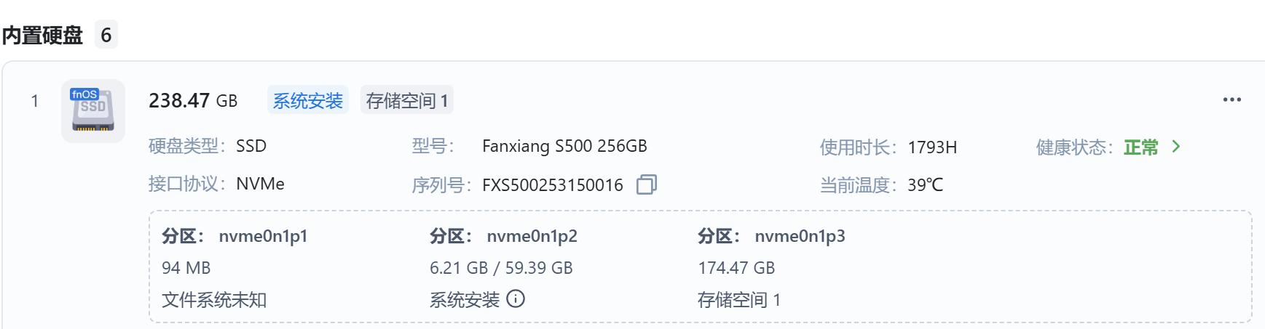This screenshot has width=1265, height=329.
Task: Click the 39℃ current temperature value
Action: (925, 185)
